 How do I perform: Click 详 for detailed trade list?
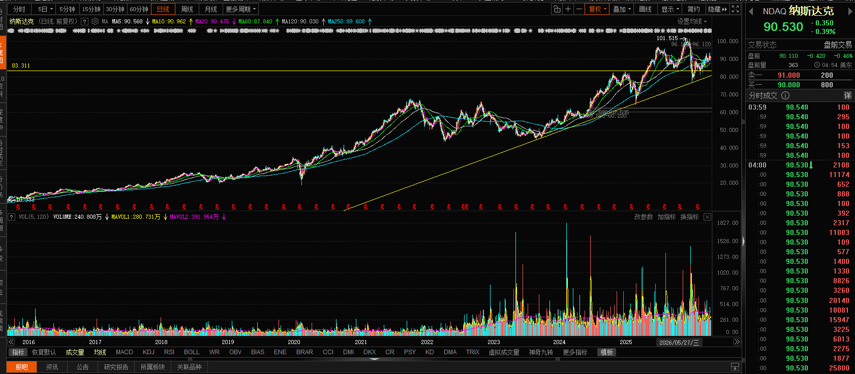847,95
